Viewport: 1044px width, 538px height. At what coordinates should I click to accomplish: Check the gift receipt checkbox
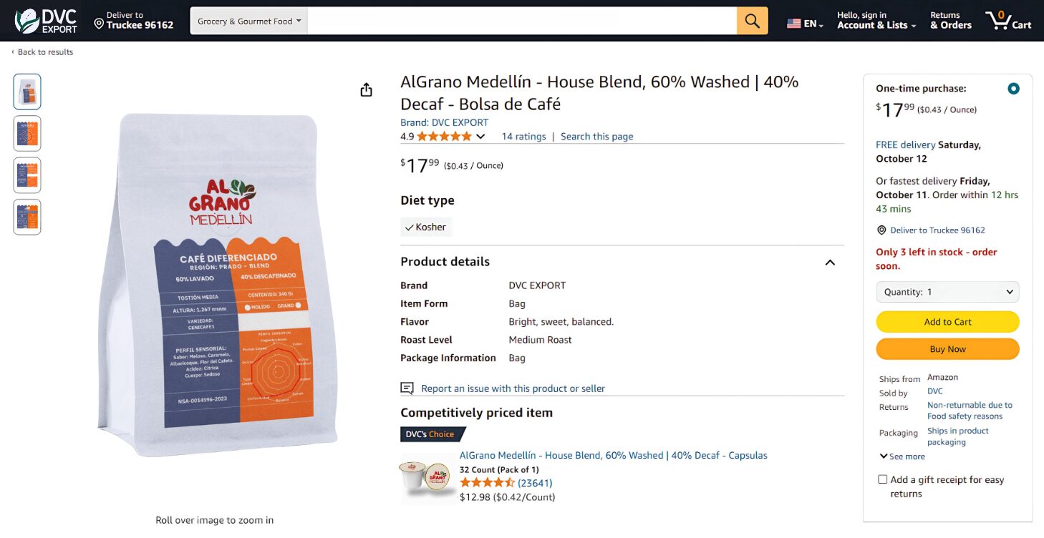(881, 479)
